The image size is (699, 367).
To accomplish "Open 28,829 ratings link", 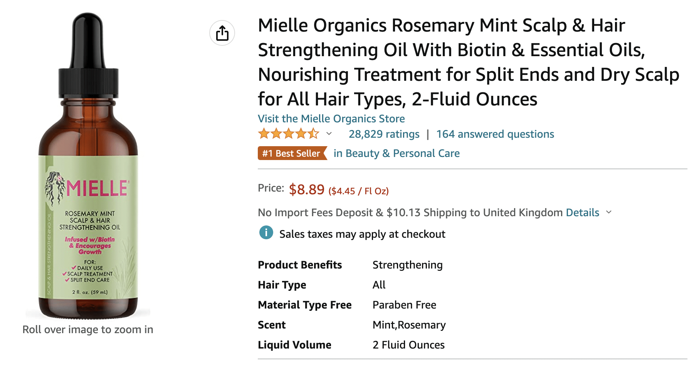I will (x=384, y=134).
